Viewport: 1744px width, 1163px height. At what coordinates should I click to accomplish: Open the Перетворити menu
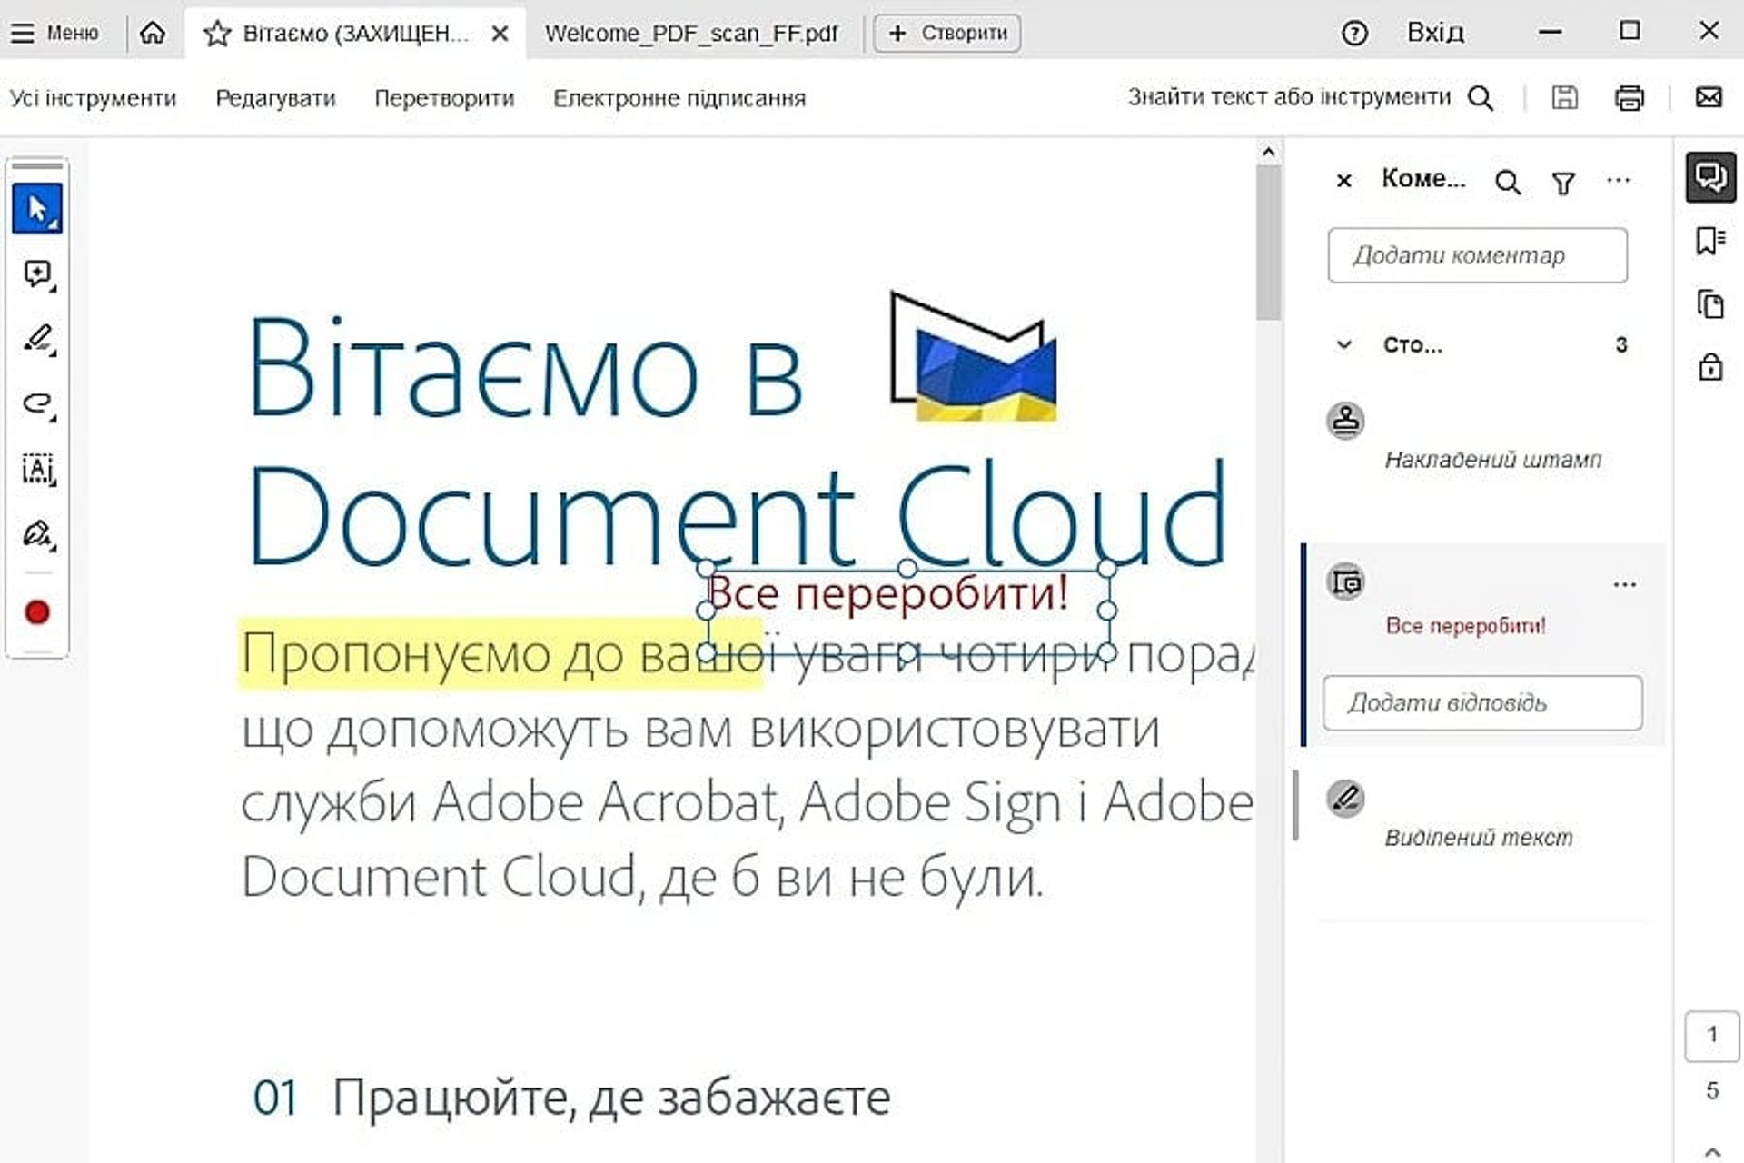(444, 98)
